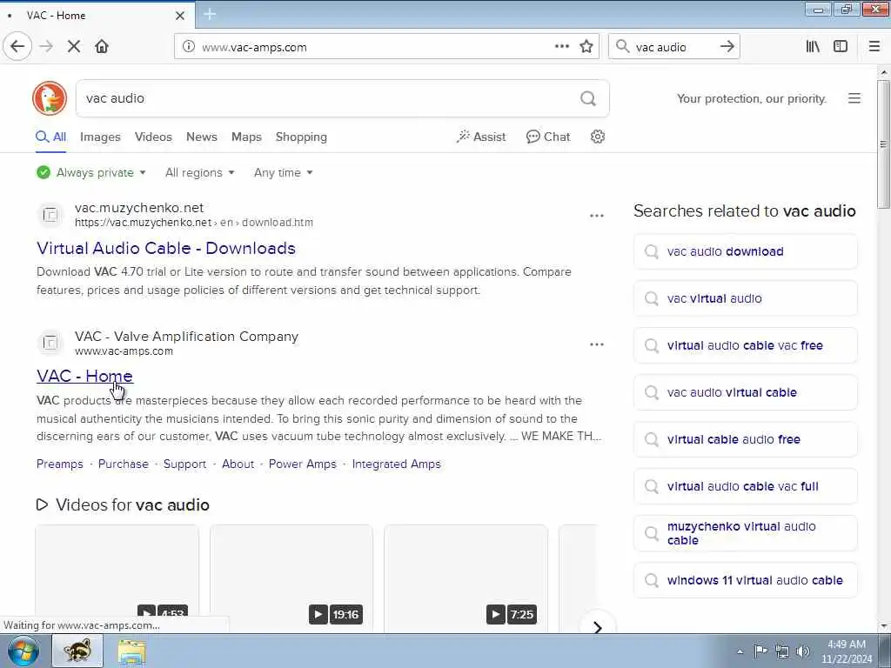Expand the Any time filter
The height and width of the screenshot is (668, 891).
[x=283, y=173]
